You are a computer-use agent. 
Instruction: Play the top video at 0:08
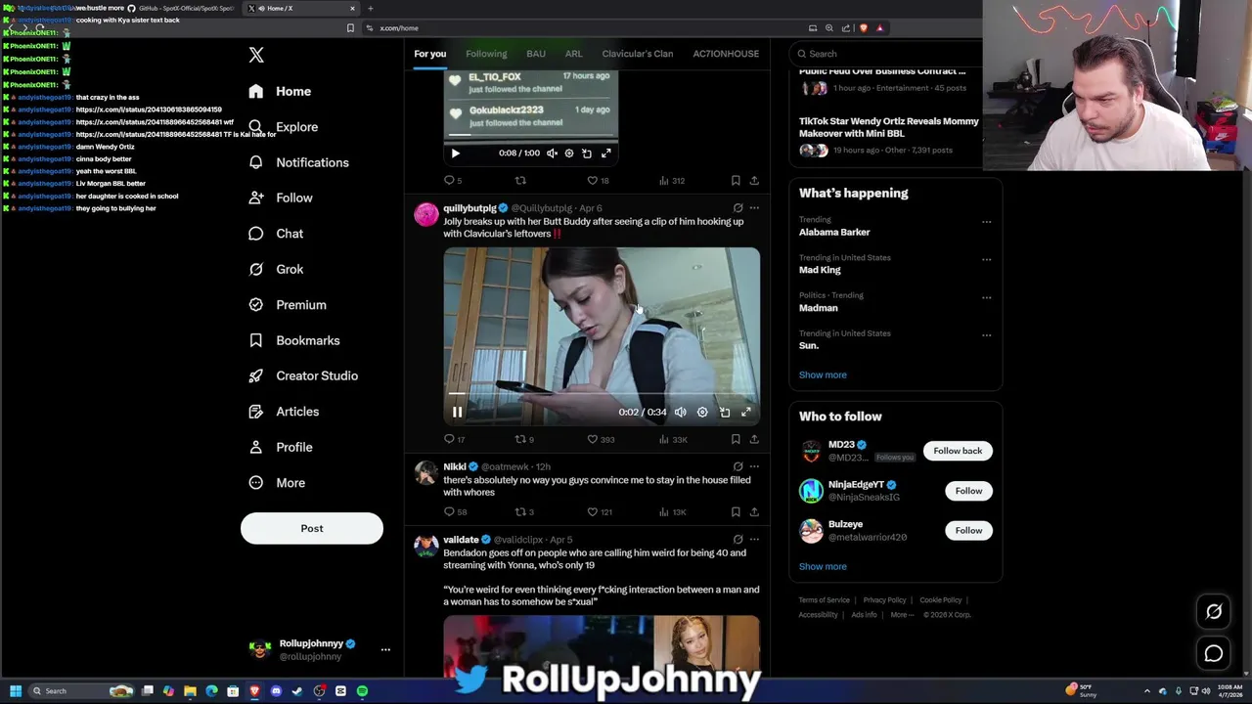pos(455,153)
